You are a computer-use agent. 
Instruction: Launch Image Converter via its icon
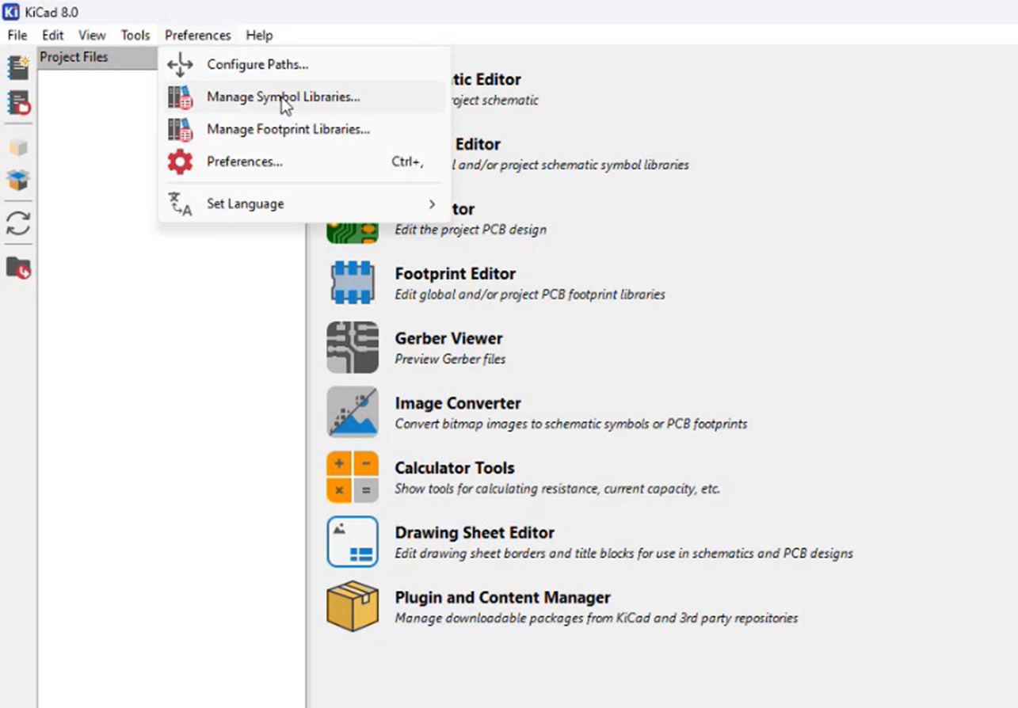click(x=353, y=413)
